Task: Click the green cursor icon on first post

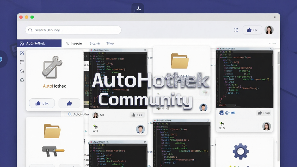Action: 95,126
